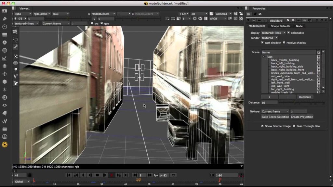Select the Viewer1 tab
Viewport: 333px width, 187px height.
pyautogui.click(x=24, y=8)
